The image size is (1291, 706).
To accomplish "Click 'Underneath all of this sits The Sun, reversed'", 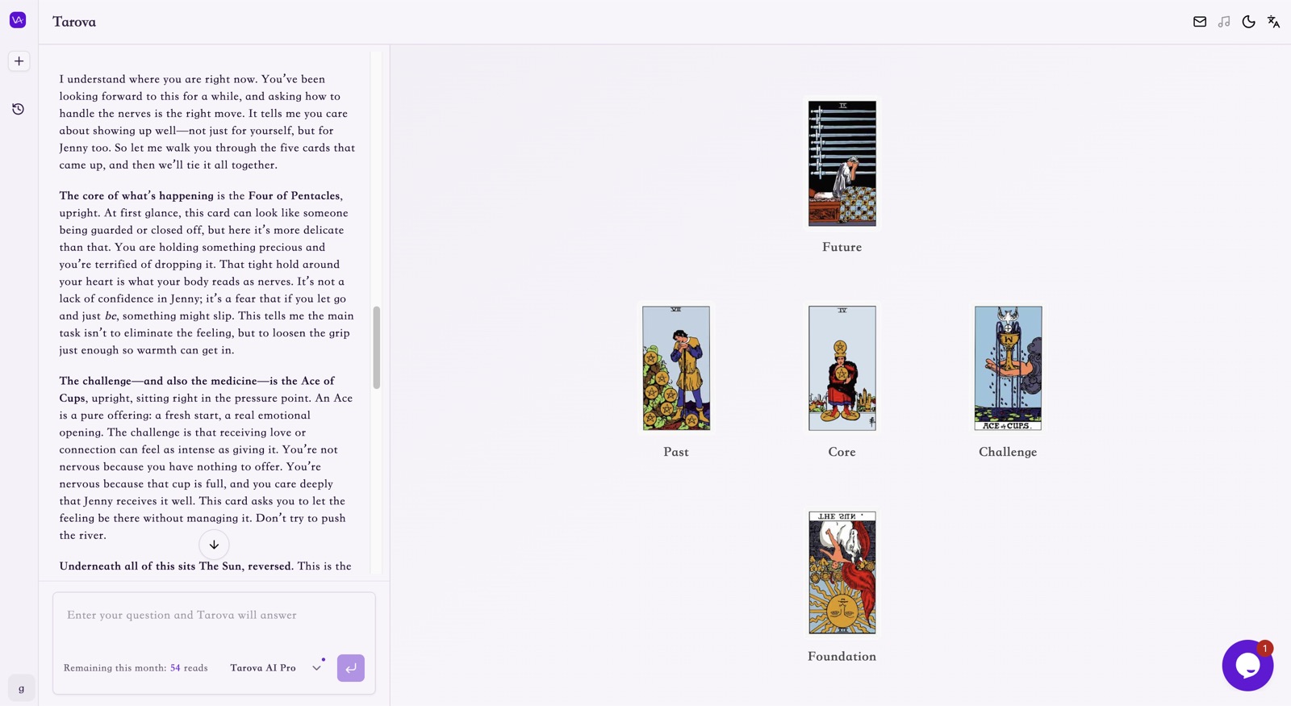I will [175, 566].
